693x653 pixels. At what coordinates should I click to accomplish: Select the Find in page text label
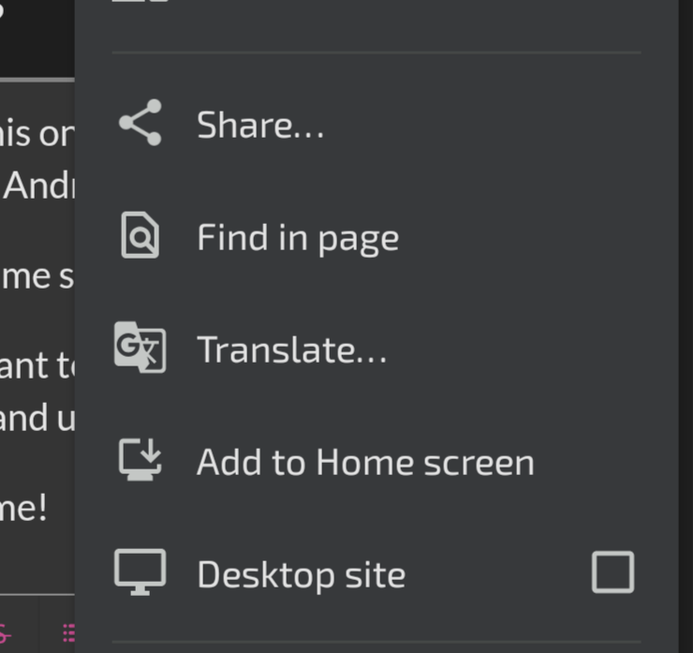point(298,238)
